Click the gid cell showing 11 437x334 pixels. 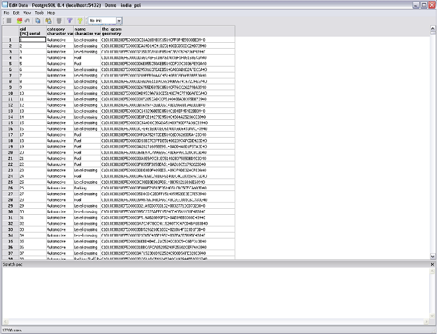pos(32,99)
